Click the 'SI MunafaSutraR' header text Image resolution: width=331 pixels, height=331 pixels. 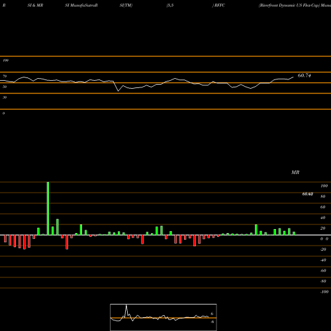[81, 5]
